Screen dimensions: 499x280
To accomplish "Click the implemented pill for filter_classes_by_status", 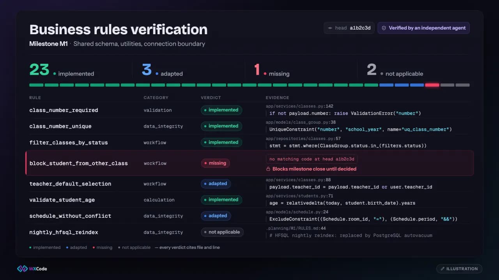I will click(221, 142).
